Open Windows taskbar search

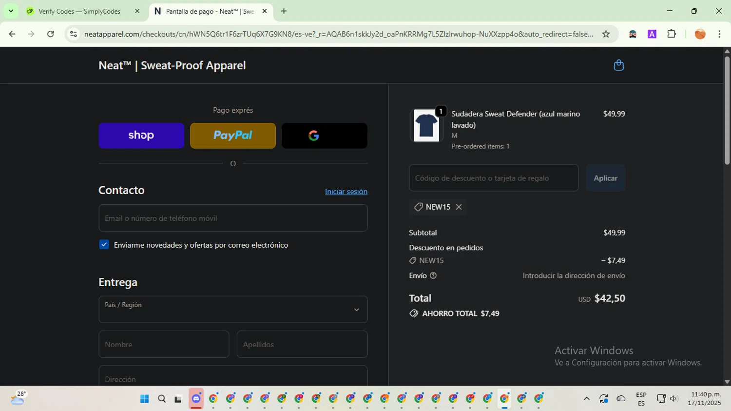pyautogui.click(x=162, y=399)
